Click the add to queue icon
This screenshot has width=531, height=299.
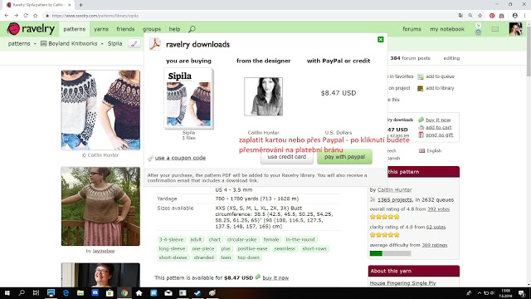(x=421, y=76)
